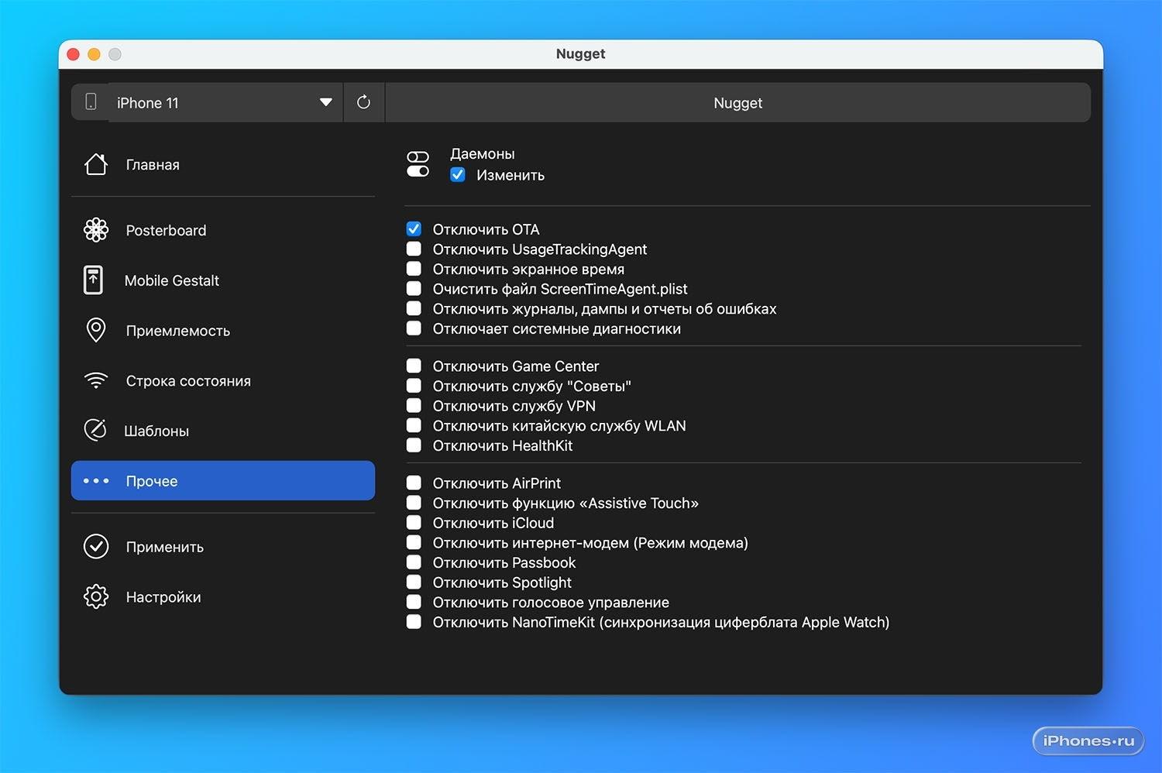Viewport: 1162px width, 773px height.
Task: Click the Posterboard flower icon
Action: pos(96,230)
